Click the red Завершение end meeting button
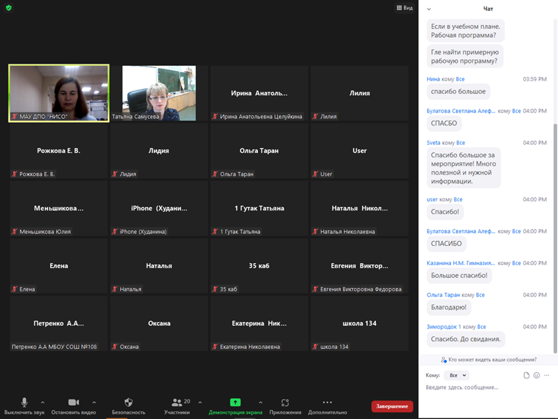Image resolution: width=558 pixels, height=419 pixels. pos(392,406)
